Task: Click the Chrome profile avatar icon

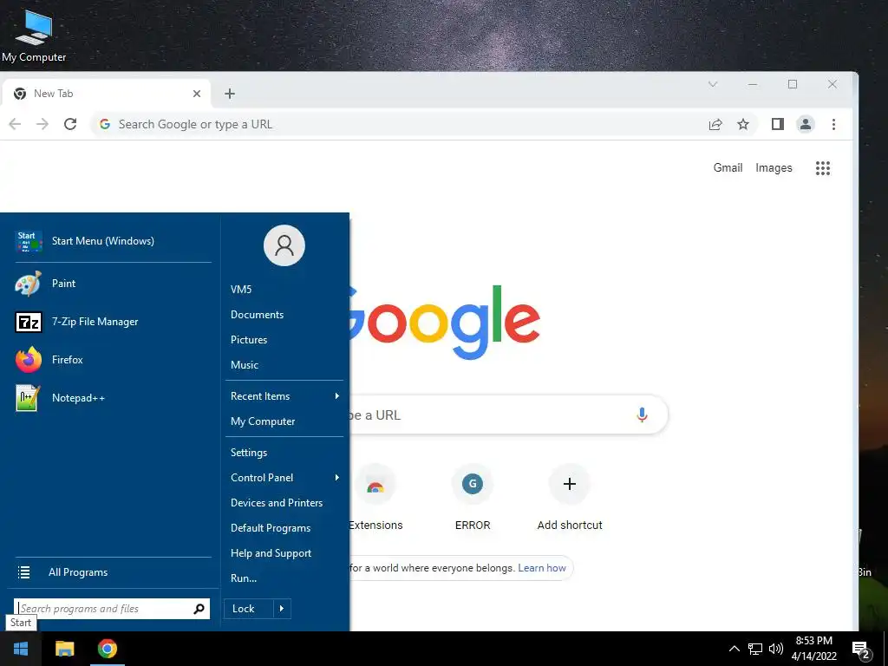Action: [806, 124]
